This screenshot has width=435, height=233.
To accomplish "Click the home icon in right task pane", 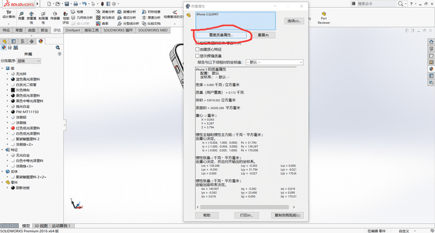I will [431, 42].
